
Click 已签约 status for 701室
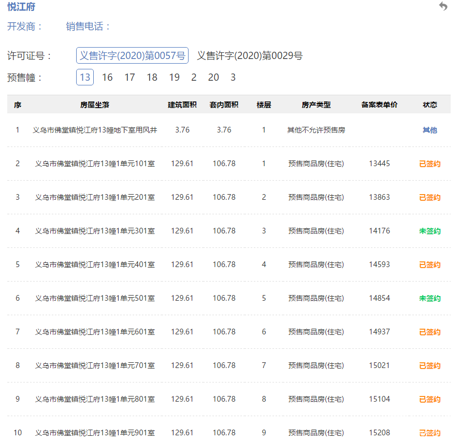430,365
